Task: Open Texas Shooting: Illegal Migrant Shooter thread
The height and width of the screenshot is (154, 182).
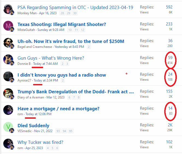Action: [x=61, y=24]
